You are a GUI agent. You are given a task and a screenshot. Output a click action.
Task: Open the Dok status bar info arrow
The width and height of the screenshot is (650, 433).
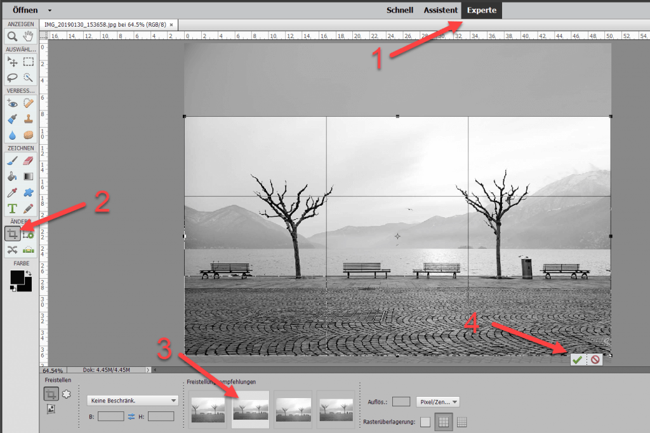coord(147,370)
